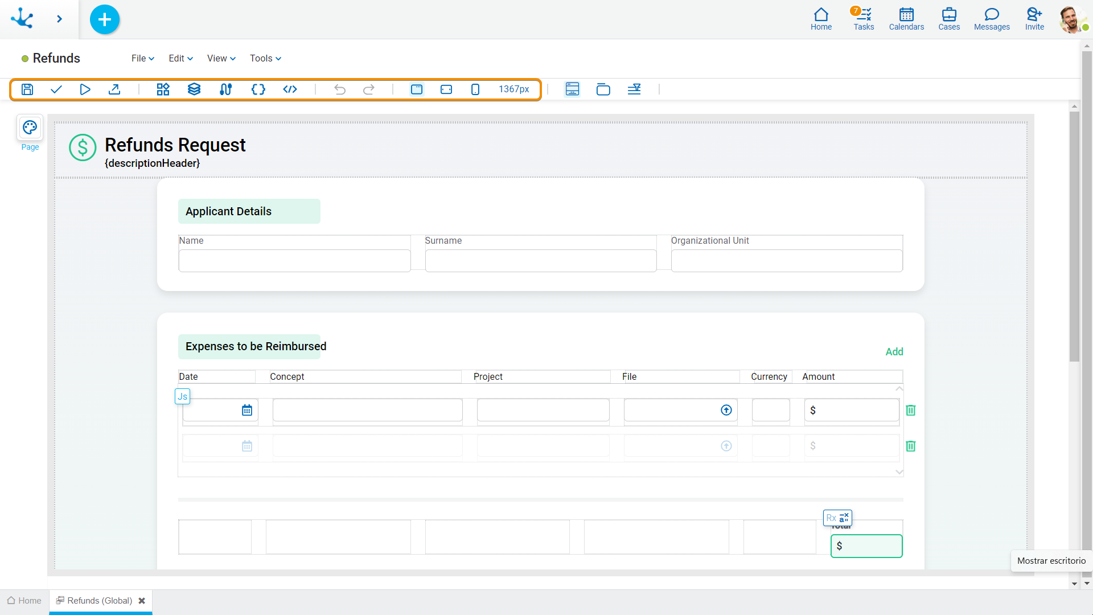The height and width of the screenshot is (615, 1093).
Task: Click the Currency field in first expense row
Action: 771,411
